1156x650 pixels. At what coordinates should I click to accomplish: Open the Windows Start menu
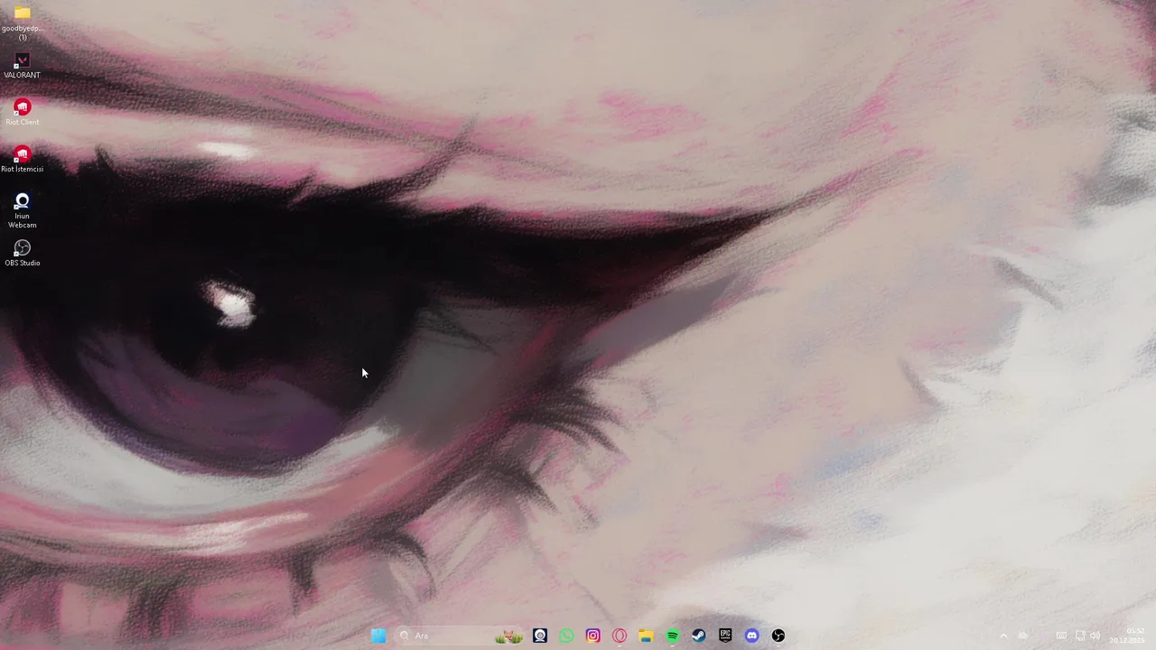click(x=378, y=636)
